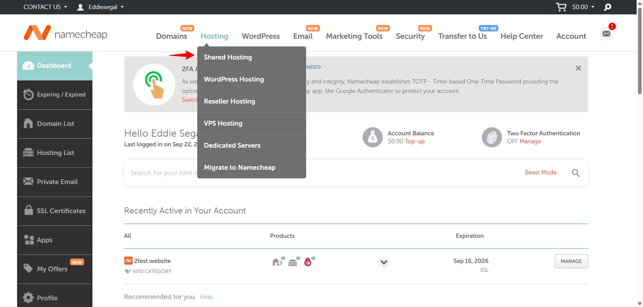Expand the product details chevron for 2test.website
Screen dimensions: 643x307
384,263
